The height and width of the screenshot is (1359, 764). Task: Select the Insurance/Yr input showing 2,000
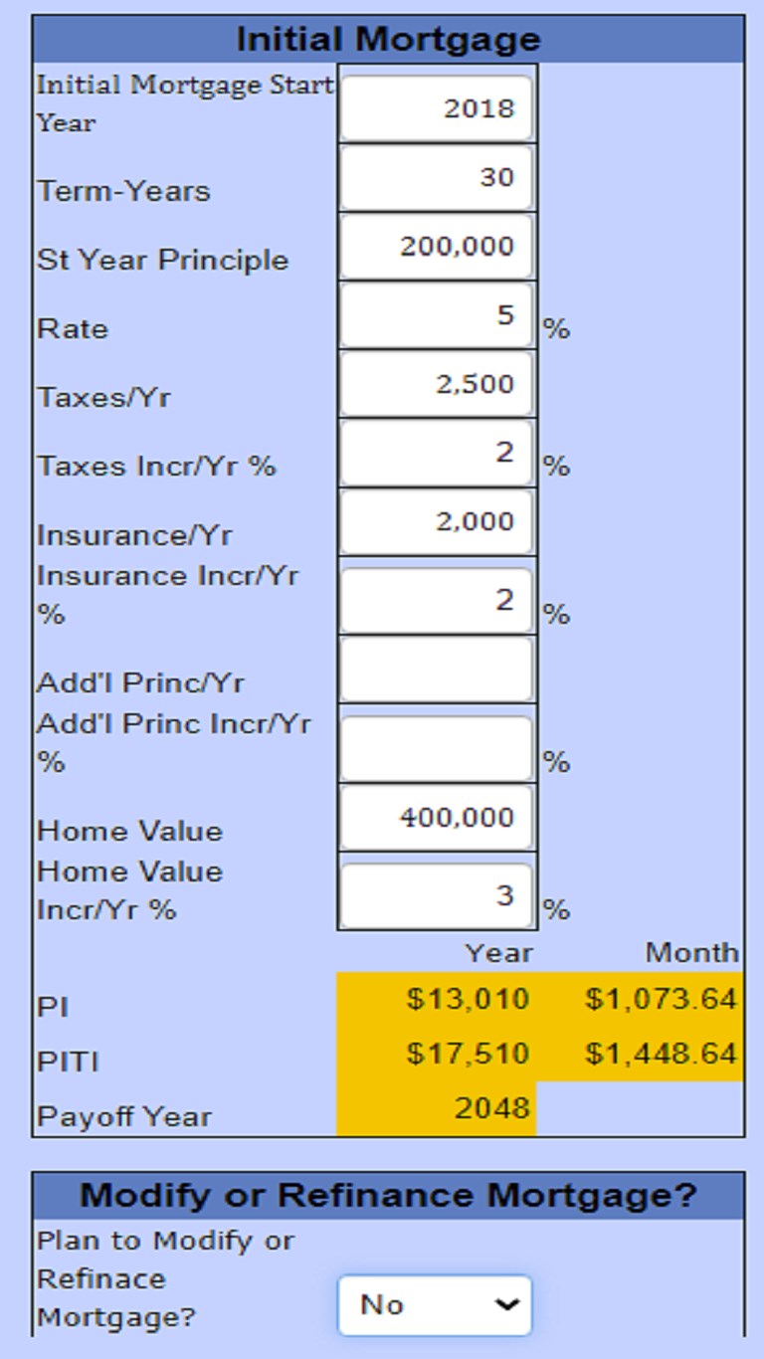pos(437,522)
